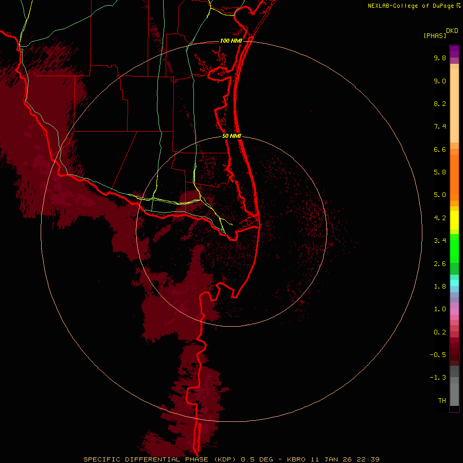
Task: Click the bright green segment of color bar
Action: tap(454, 248)
